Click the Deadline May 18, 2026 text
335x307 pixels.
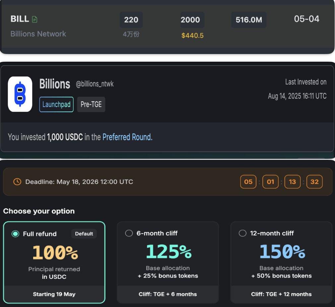tap(79, 182)
